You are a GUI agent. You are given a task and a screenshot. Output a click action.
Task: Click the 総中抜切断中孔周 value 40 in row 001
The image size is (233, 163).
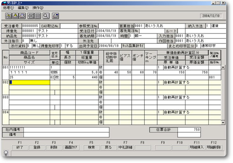pyautogui.click(x=116, y=72)
